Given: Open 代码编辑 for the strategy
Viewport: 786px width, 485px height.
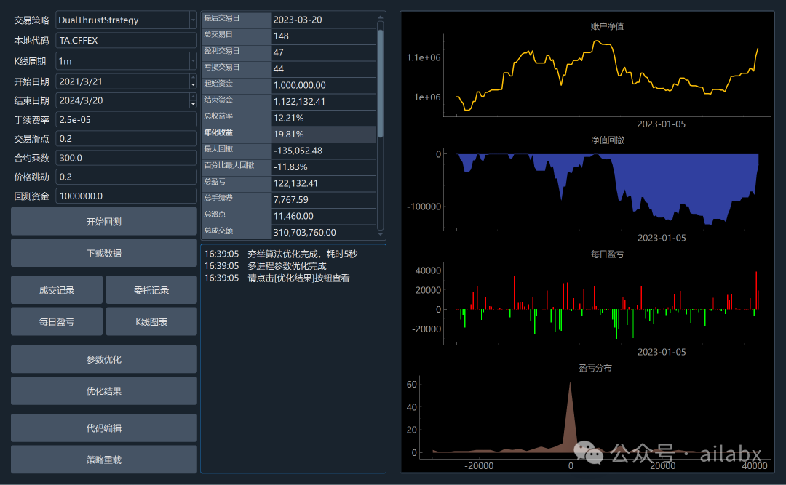Looking at the screenshot, I should (x=104, y=428).
